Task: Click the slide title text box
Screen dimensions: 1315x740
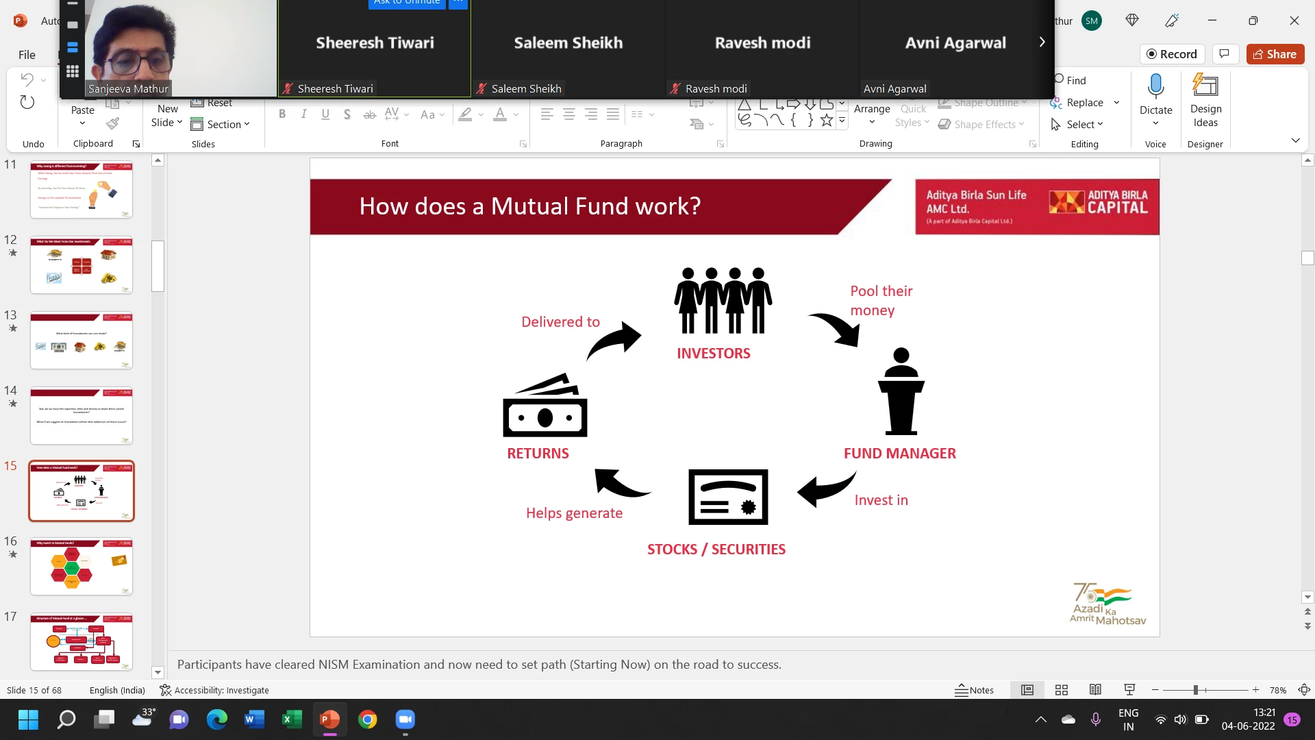Action: pos(529,206)
